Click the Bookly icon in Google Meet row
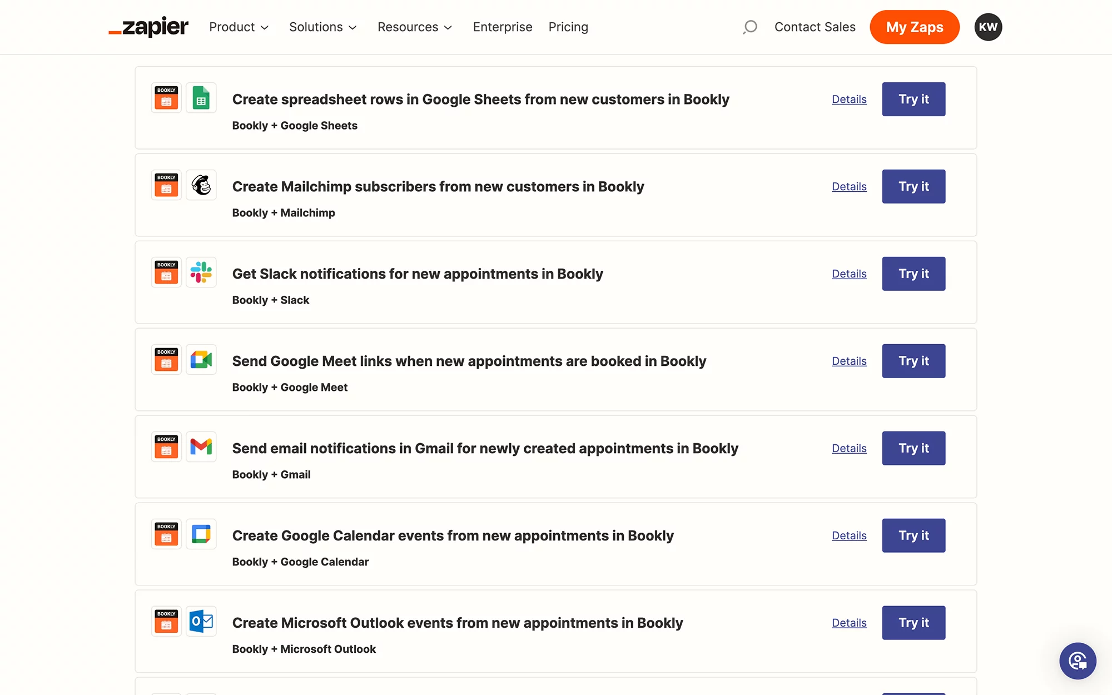 [166, 360]
